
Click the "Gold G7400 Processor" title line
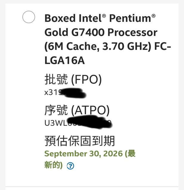101,32
